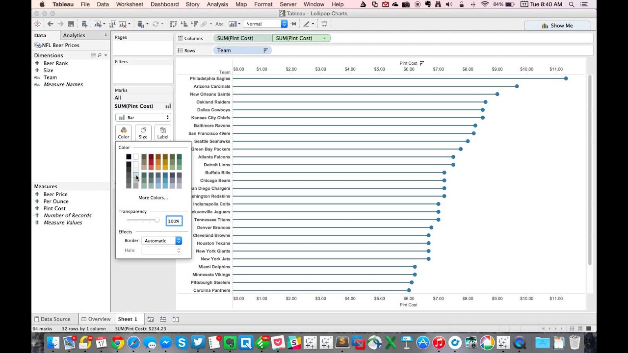Viewport: 628px width, 353px height.
Task: Click the Arizona Cardinals row label
Action: (211, 86)
